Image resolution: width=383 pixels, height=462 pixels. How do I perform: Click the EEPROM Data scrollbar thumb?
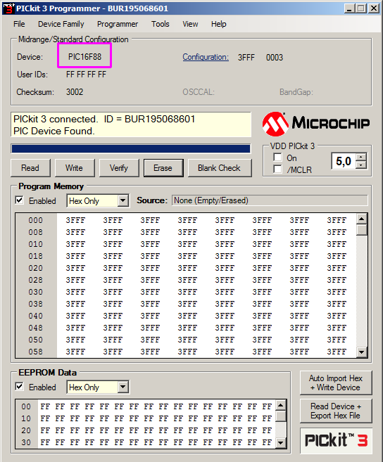click(281, 416)
